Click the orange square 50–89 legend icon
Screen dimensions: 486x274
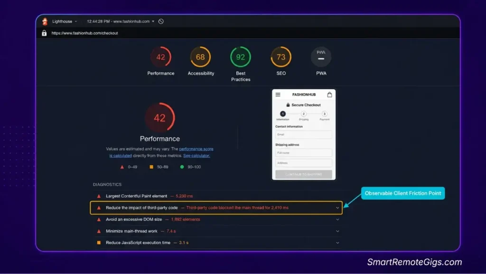[151, 167]
